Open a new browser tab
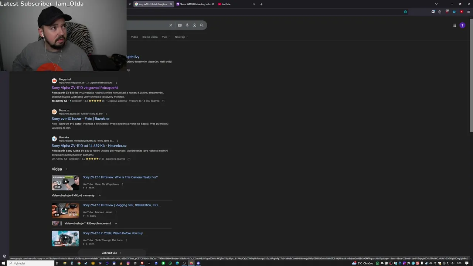 (261, 4)
